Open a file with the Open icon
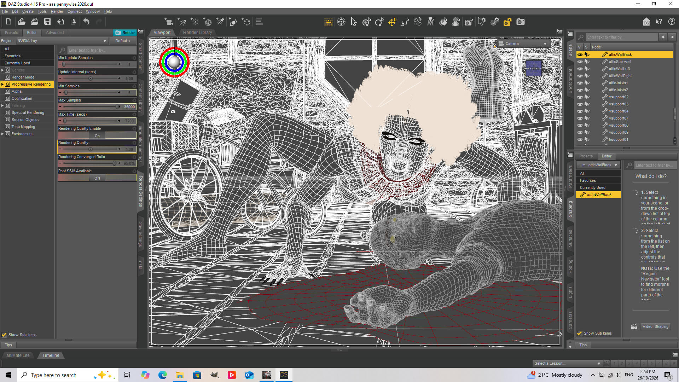Image resolution: width=679 pixels, height=382 pixels. (x=22, y=22)
